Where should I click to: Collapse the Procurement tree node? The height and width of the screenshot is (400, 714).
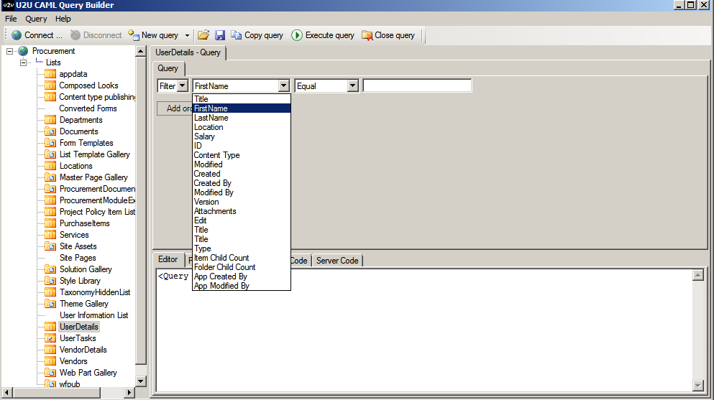(x=9, y=52)
